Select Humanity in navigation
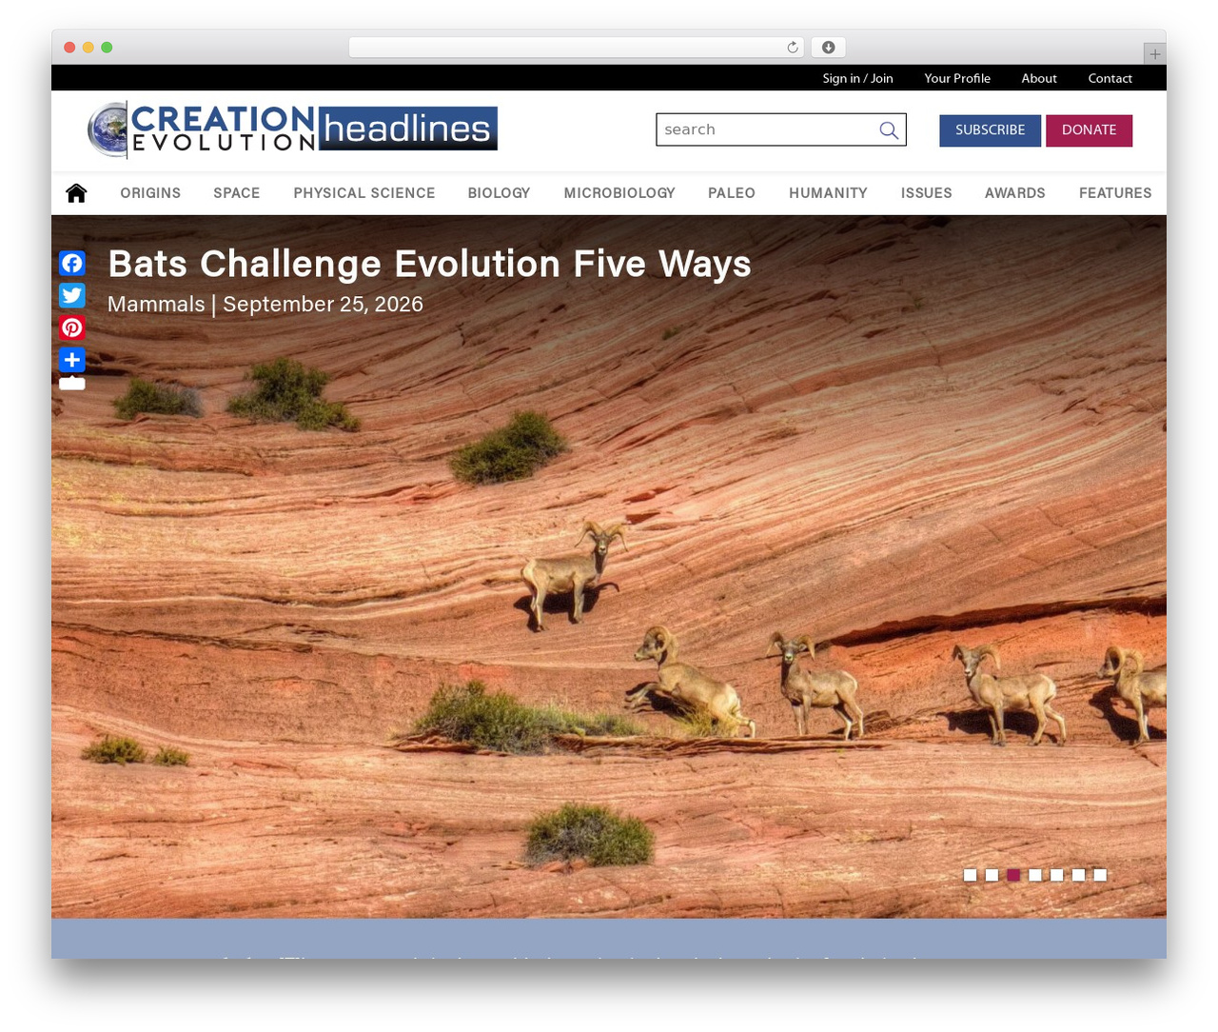 click(828, 193)
